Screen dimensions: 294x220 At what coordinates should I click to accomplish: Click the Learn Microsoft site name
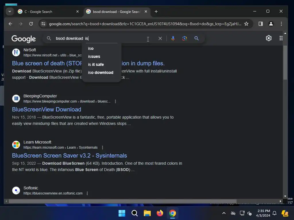(x=37, y=142)
